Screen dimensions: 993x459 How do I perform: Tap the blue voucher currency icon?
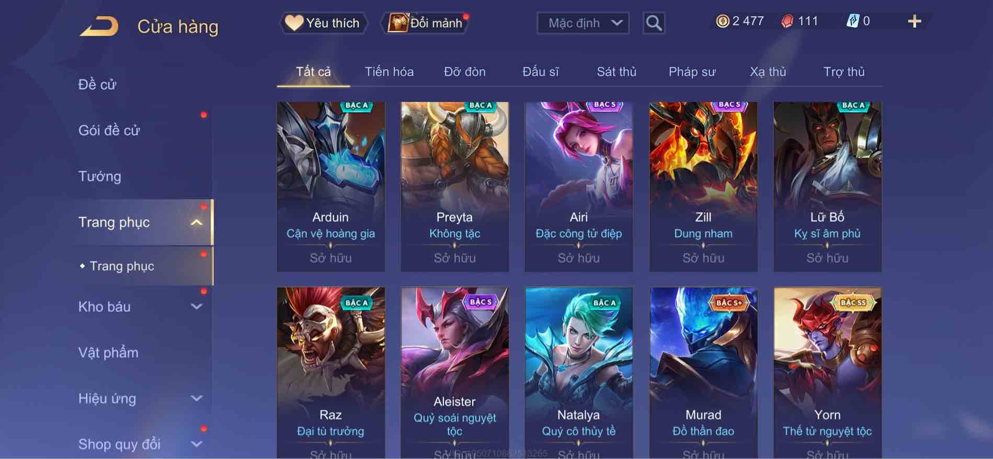pyautogui.click(x=852, y=21)
